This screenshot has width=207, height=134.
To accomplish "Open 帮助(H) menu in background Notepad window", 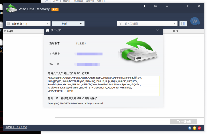I will [x=101, y=1].
